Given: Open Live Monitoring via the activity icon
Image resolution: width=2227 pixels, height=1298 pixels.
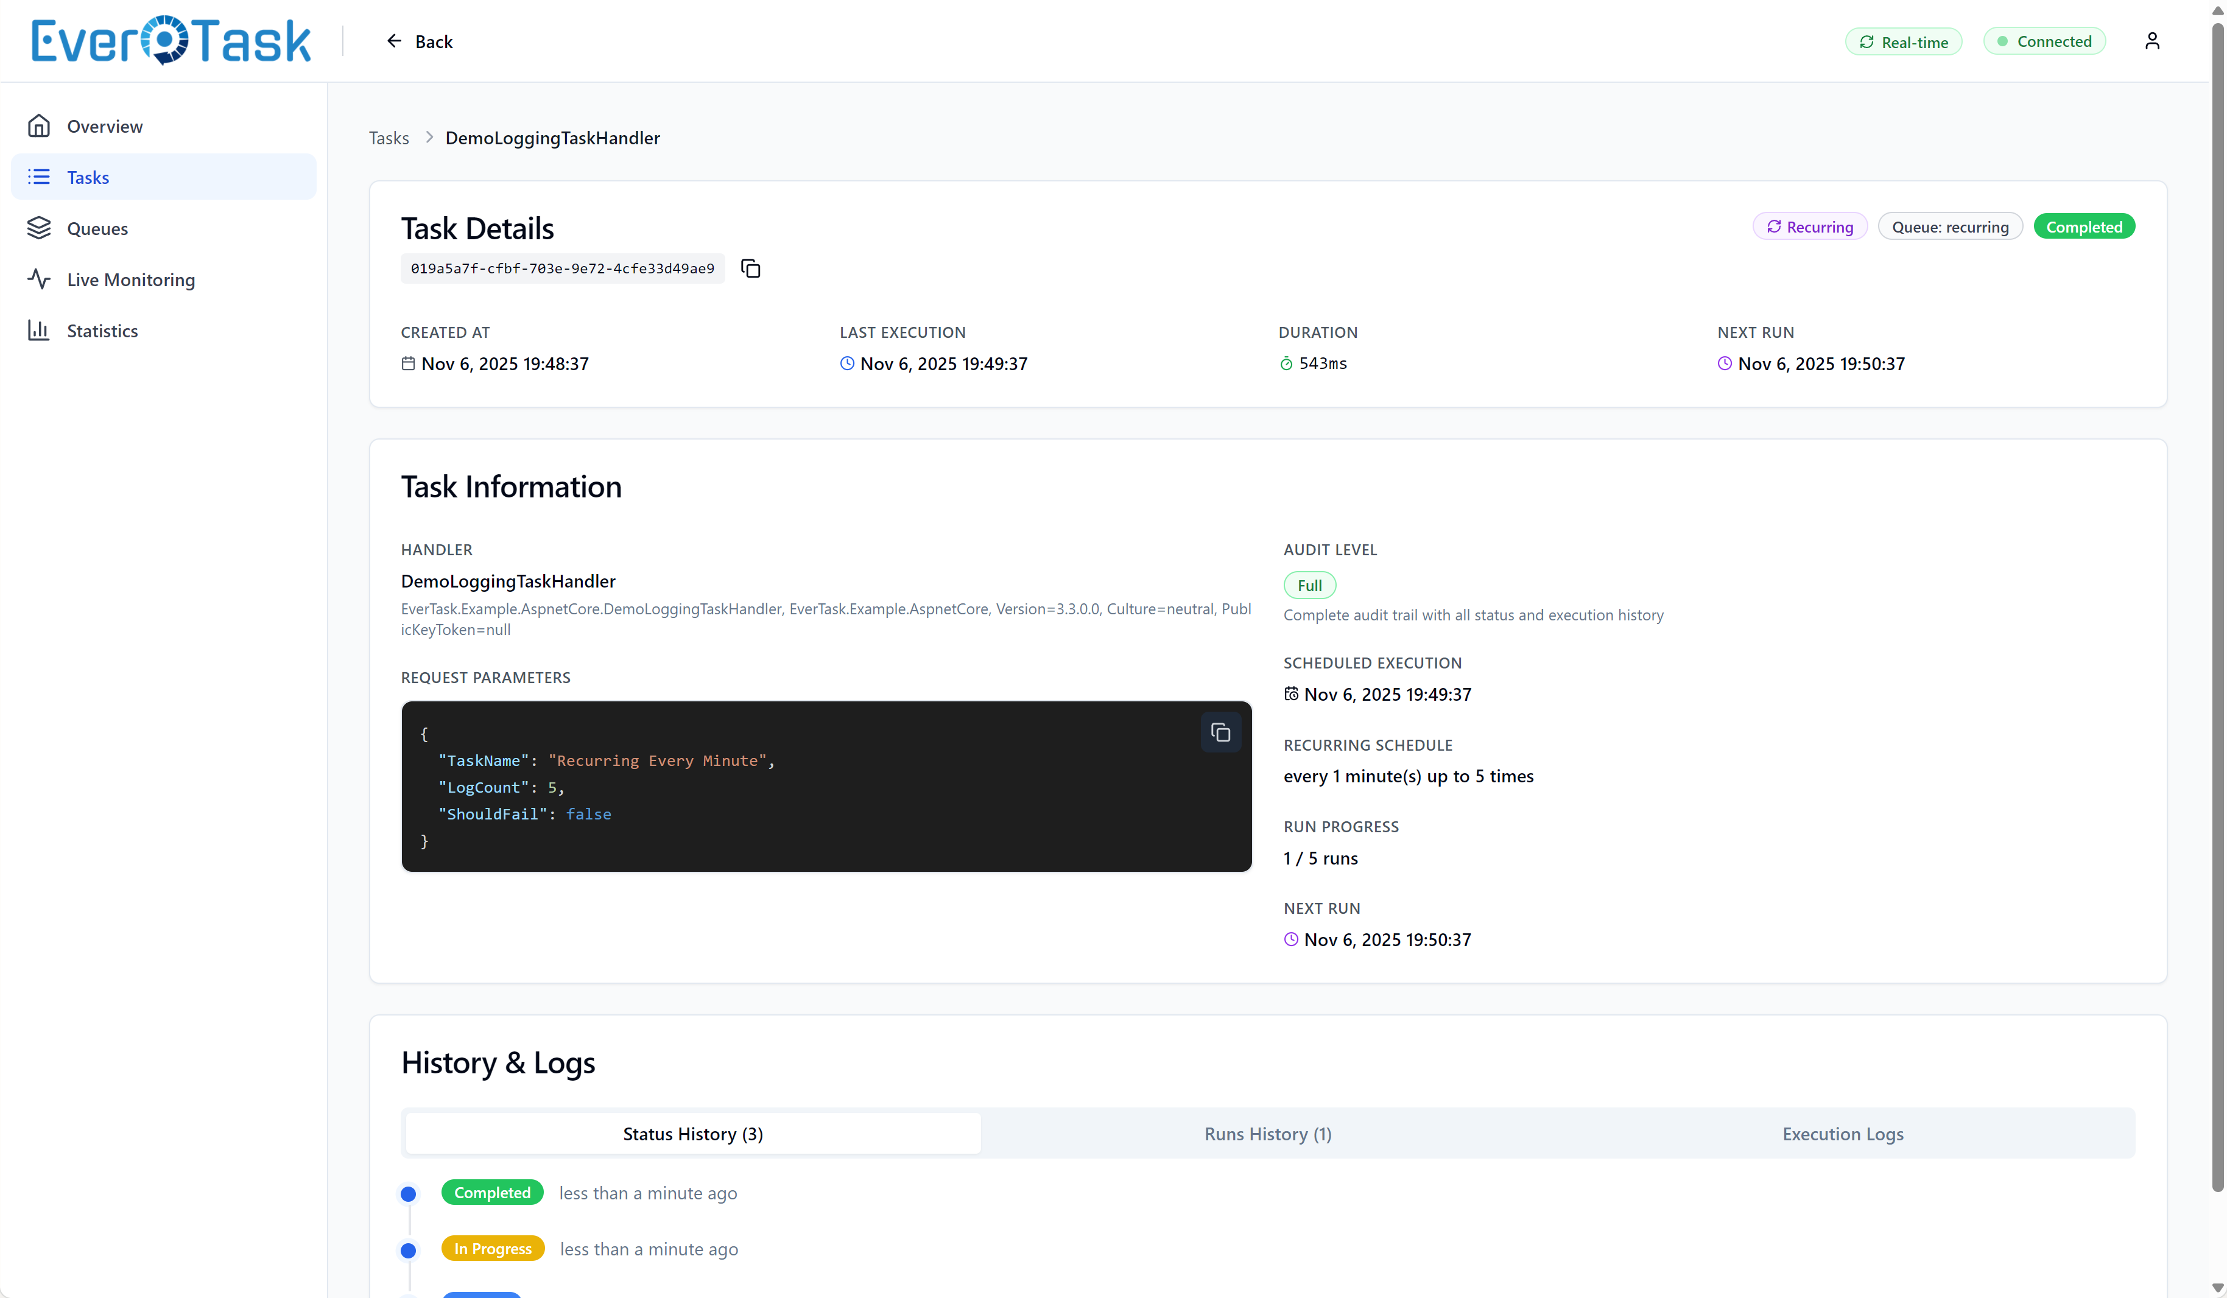Looking at the screenshot, I should 39,279.
